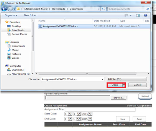Image resolution: width=156 pixels, height=131 pixels.
Task: Click the horizontal scrollbar of file list
Action: click(87, 74)
